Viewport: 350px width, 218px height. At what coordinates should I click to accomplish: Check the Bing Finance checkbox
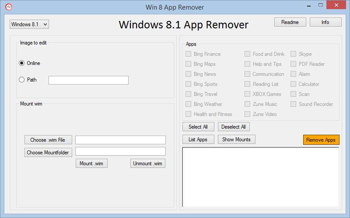pos(189,54)
